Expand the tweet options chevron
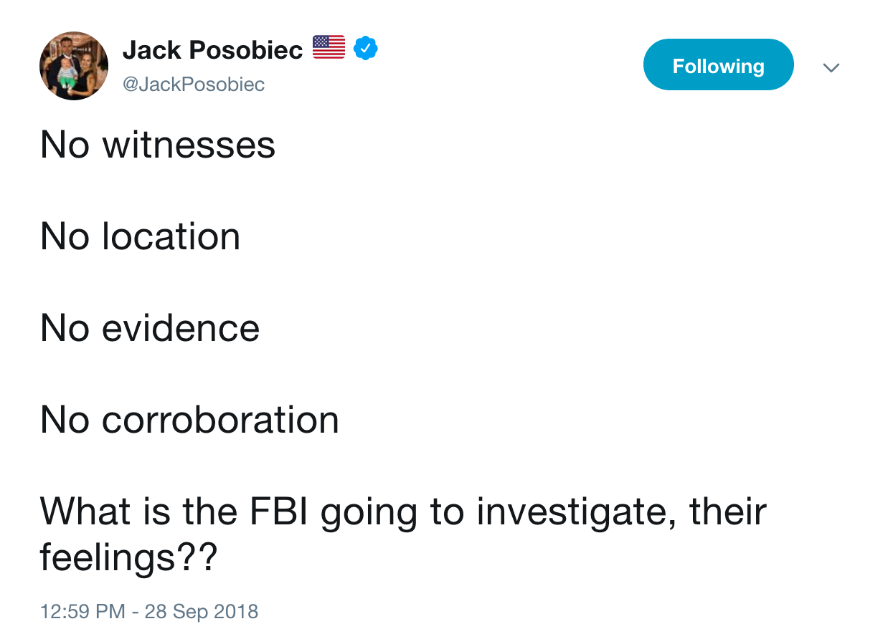Screen dimensions: 888x639 click(x=831, y=67)
